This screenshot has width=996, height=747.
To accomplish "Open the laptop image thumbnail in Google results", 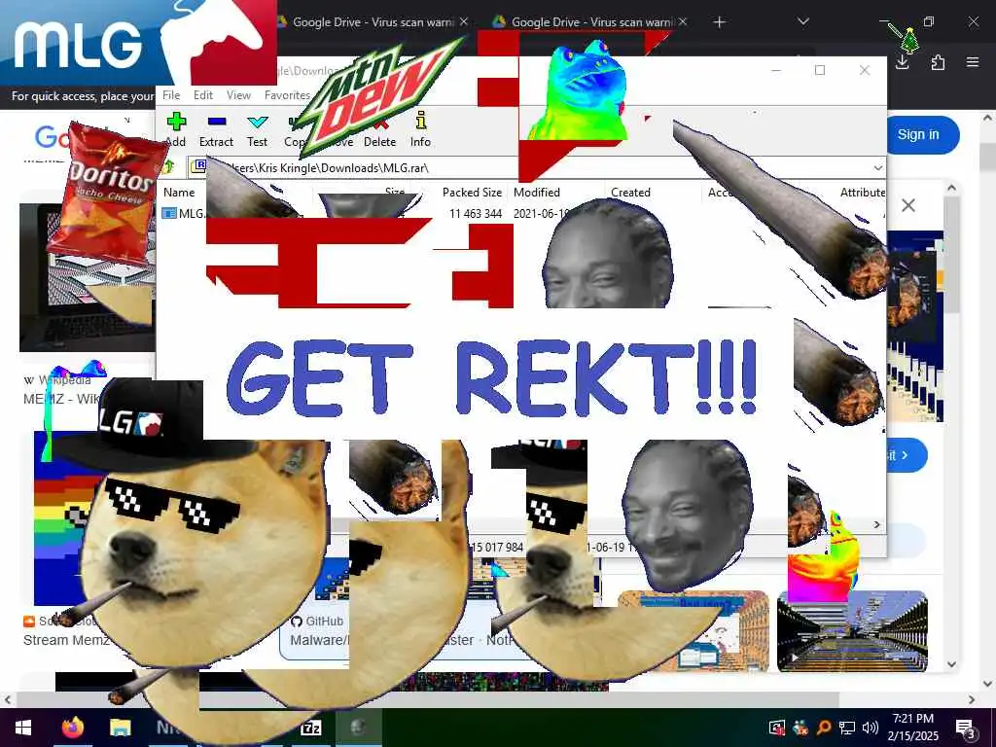I will coord(87,277).
